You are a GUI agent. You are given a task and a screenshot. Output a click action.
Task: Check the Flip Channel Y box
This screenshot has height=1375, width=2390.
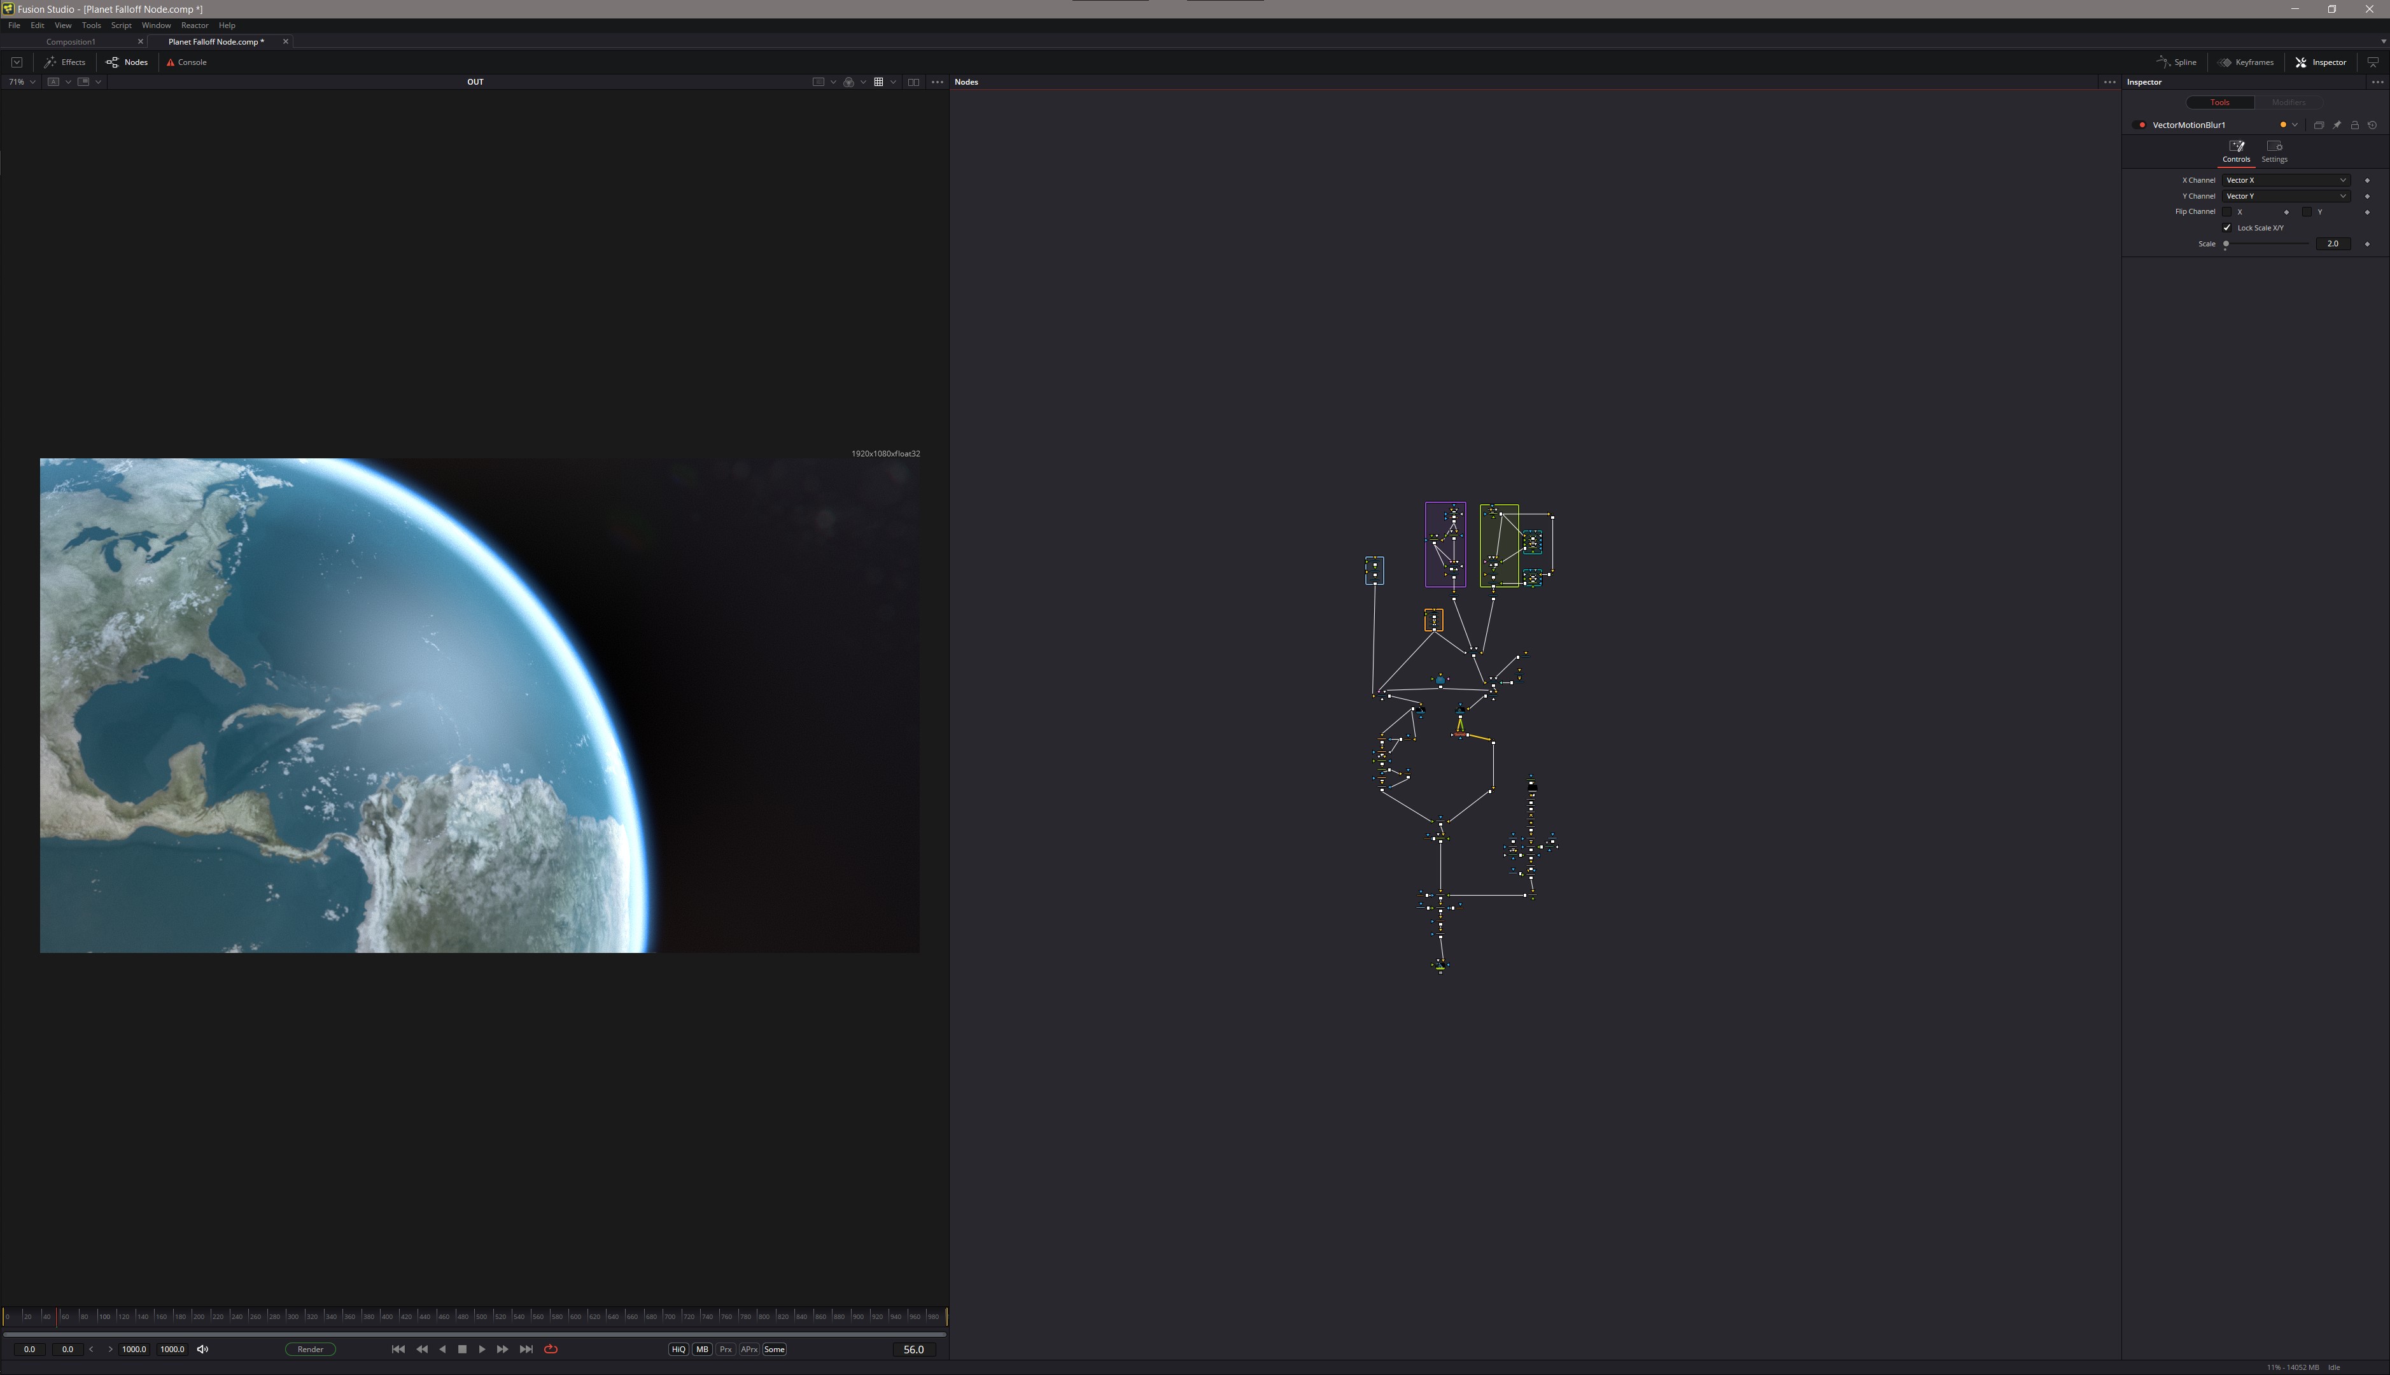[x=2307, y=211]
